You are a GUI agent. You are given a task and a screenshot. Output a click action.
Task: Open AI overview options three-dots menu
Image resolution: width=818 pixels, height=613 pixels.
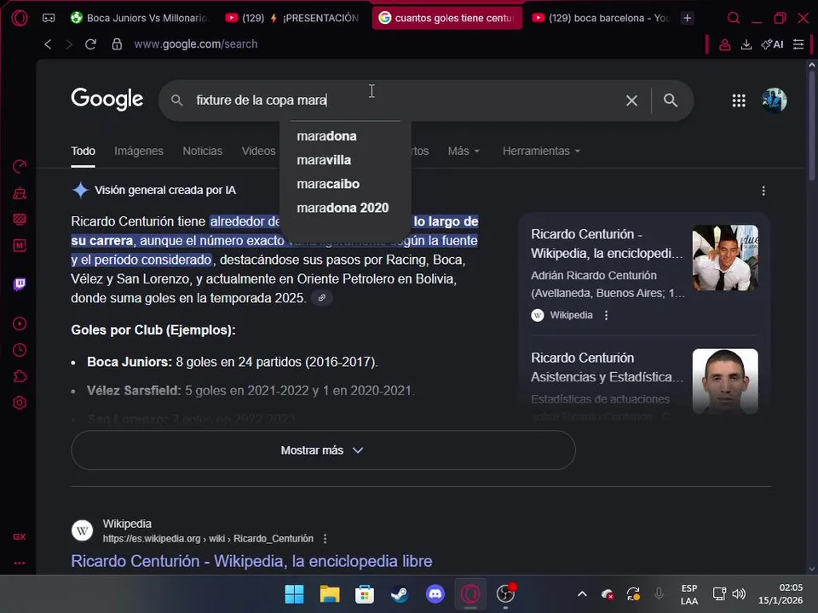click(x=763, y=191)
